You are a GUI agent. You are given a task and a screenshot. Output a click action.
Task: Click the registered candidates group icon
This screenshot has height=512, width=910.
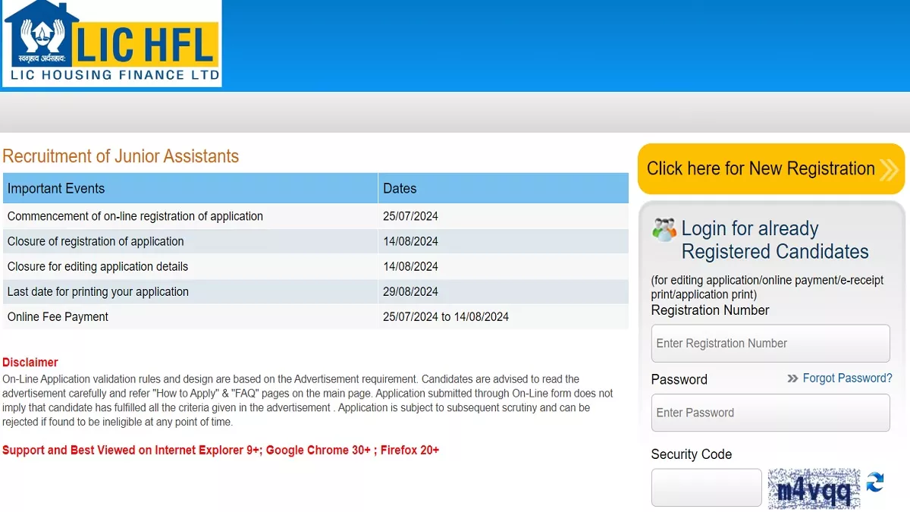click(664, 229)
